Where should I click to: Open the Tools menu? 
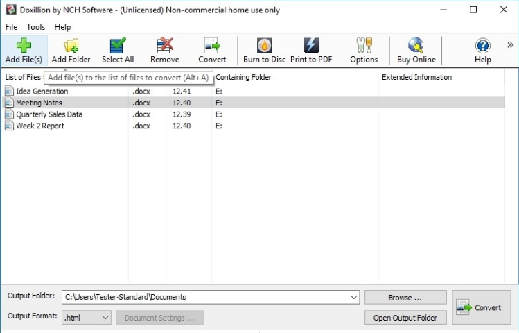(x=36, y=27)
